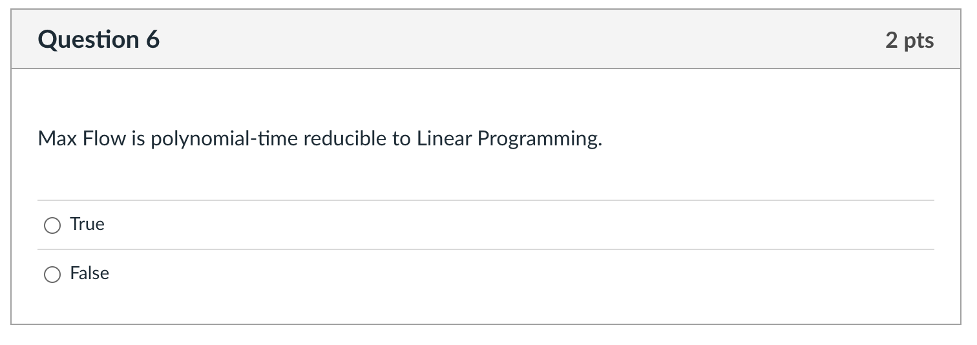Click the word 'is' in the question statement
Screen dimensions: 977x345
tap(138, 139)
